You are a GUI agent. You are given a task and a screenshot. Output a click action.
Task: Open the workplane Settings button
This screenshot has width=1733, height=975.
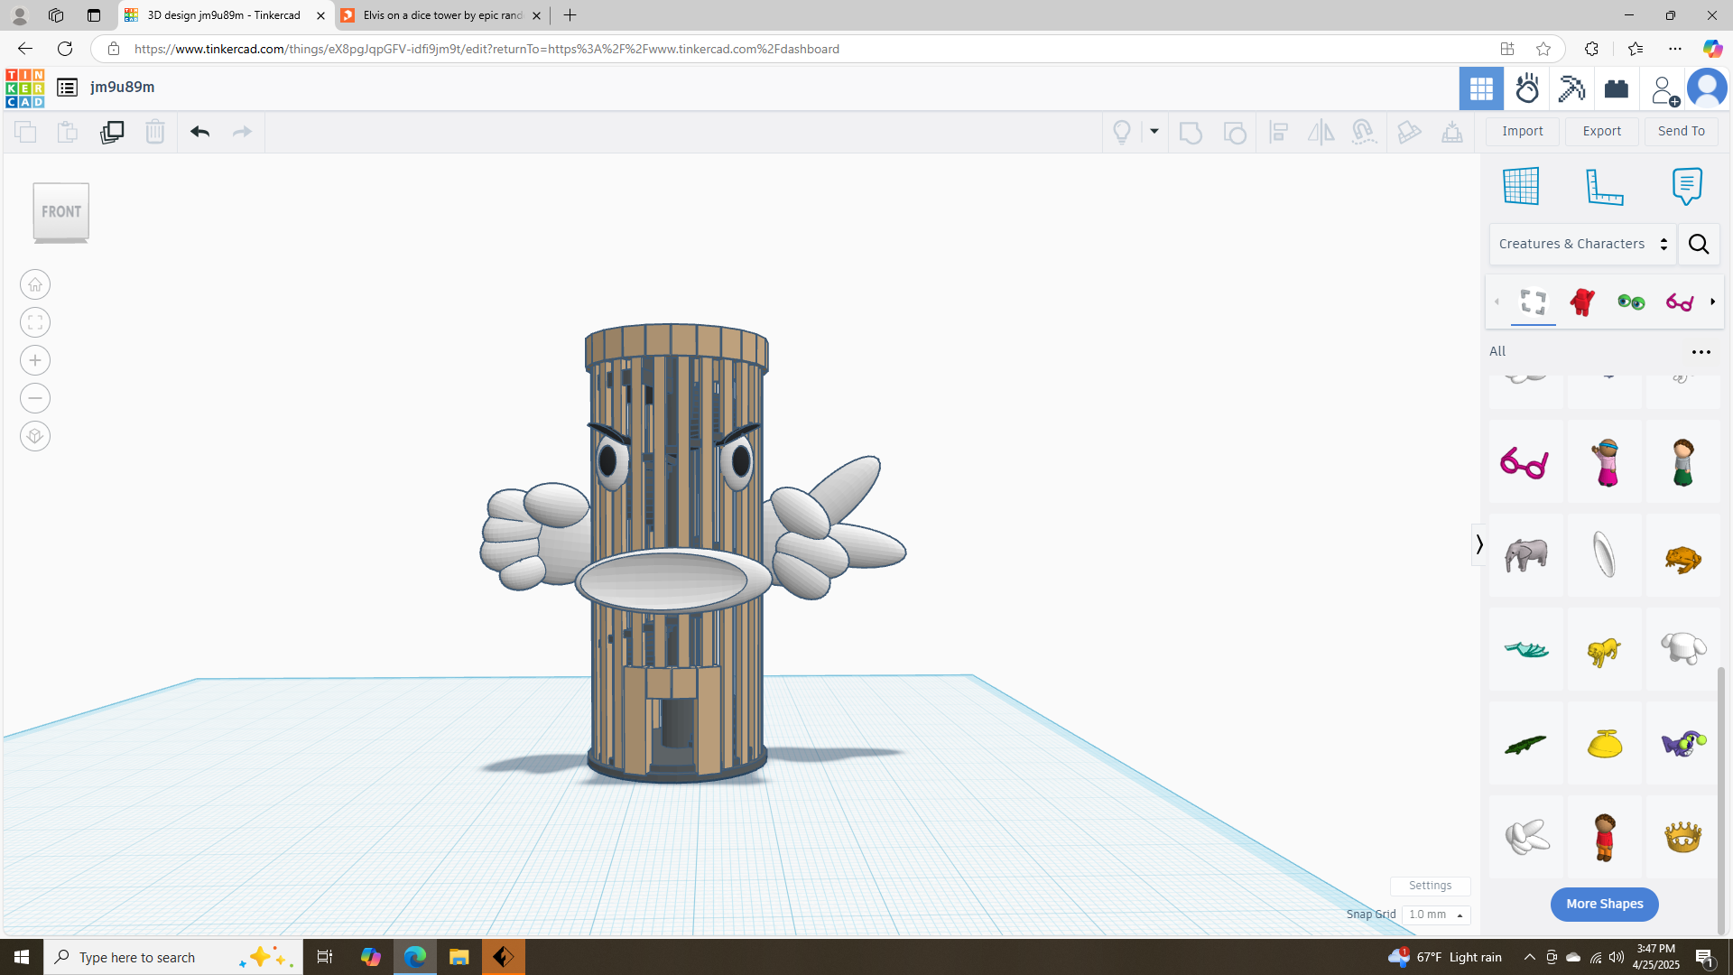(x=1430, y=886)
